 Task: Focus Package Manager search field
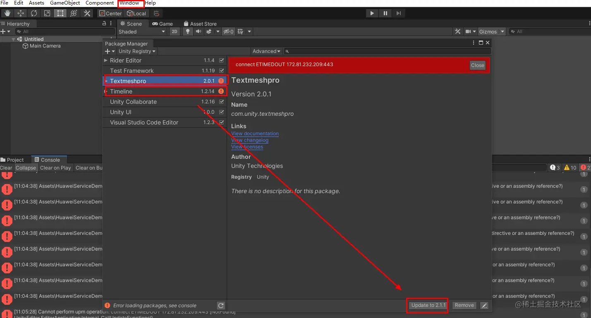click(x=388, y=51)
